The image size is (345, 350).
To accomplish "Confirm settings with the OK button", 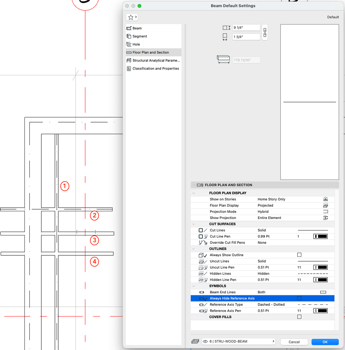I will [325, 342].
